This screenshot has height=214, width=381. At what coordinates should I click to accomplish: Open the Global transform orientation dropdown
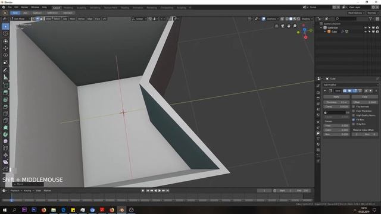[x=139, y=18]
